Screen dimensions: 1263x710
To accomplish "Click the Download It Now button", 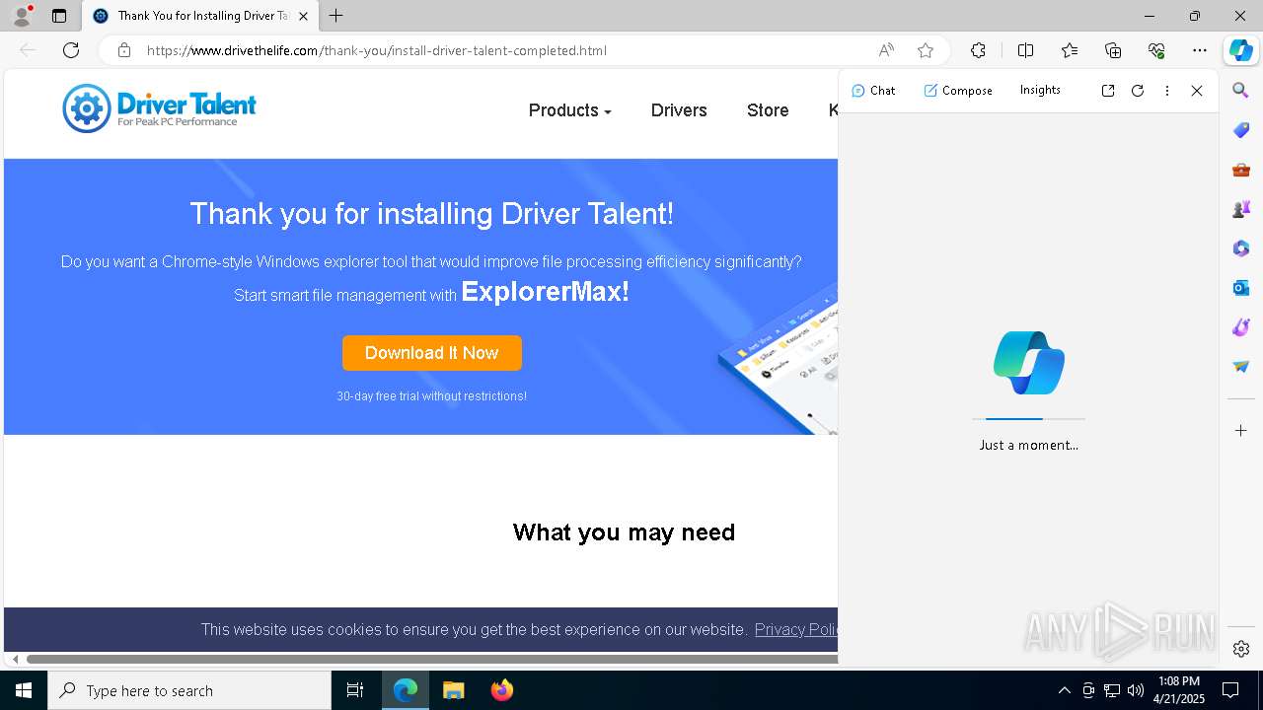I will tap(432, 353).
